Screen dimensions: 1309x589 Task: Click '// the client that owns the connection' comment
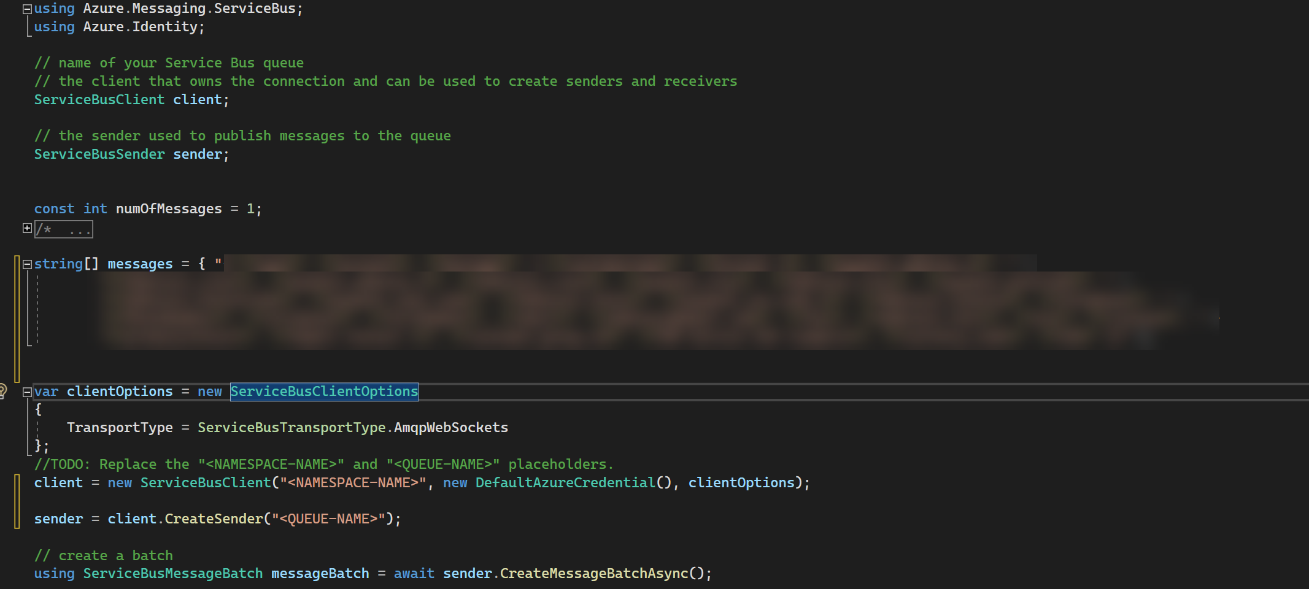point(385,82)
